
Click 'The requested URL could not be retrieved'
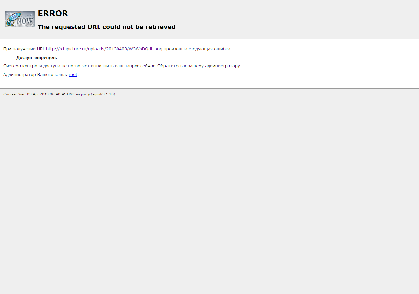click(x=107, y=27)
